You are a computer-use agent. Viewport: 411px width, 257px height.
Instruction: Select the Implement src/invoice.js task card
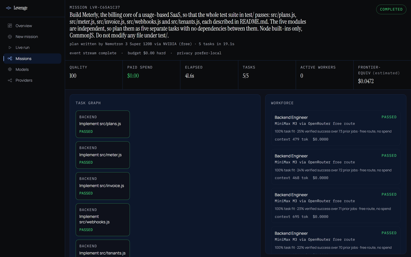[x=103, y=186]
